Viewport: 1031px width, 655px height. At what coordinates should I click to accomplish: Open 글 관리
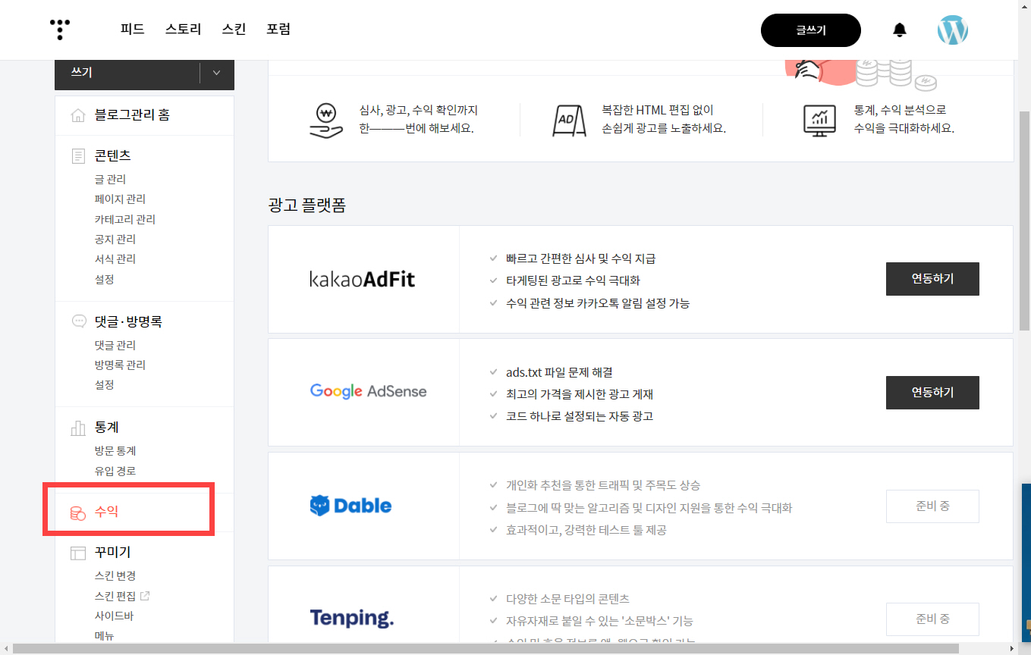coord(110,180)
